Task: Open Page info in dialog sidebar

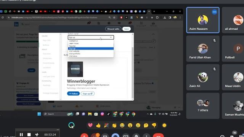Action: 47,40
